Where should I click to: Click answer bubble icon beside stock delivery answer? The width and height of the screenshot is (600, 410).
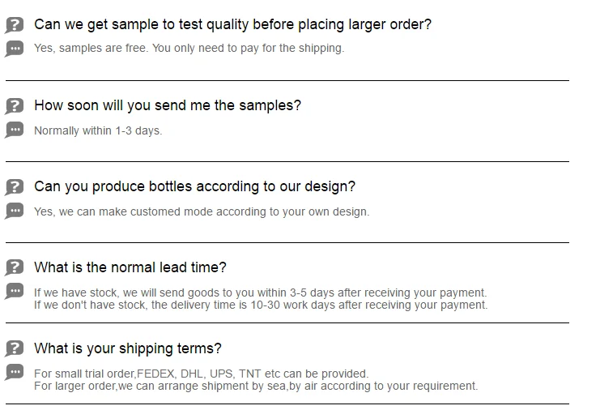click(x=15, y=292)
